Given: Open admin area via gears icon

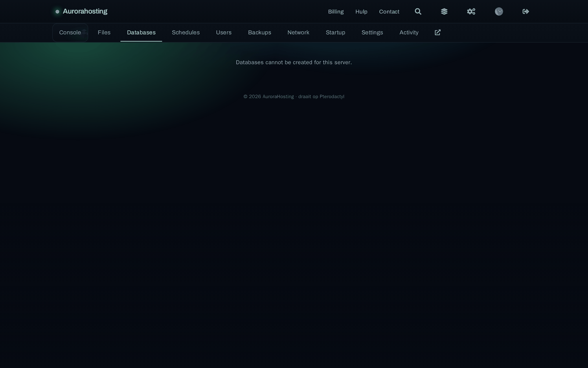Looking at the screenshot, I should (x=471, y=11).
